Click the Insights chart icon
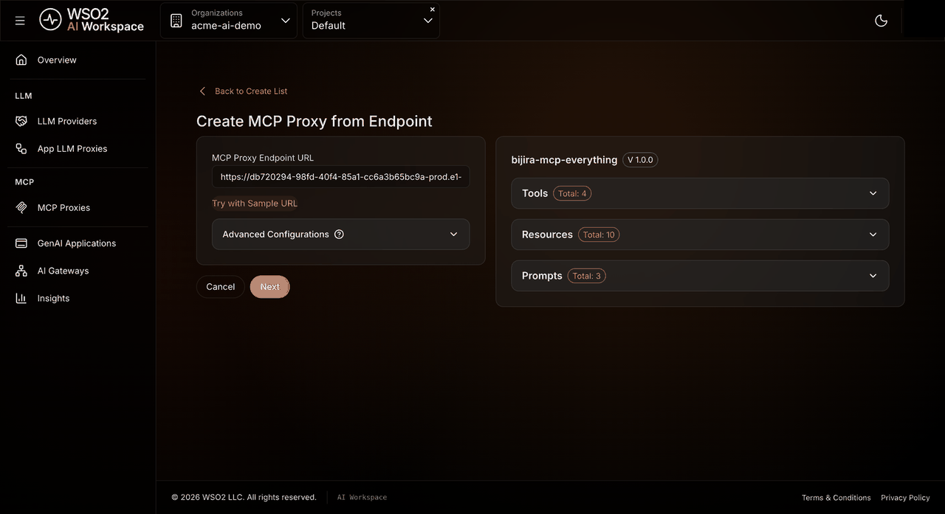This screenshot has height=514, width=945. (x=21, y=298)
